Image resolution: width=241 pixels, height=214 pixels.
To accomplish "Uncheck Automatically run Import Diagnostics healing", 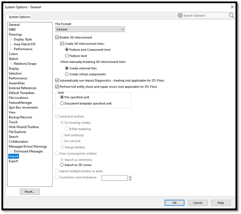I will (57, 80).
